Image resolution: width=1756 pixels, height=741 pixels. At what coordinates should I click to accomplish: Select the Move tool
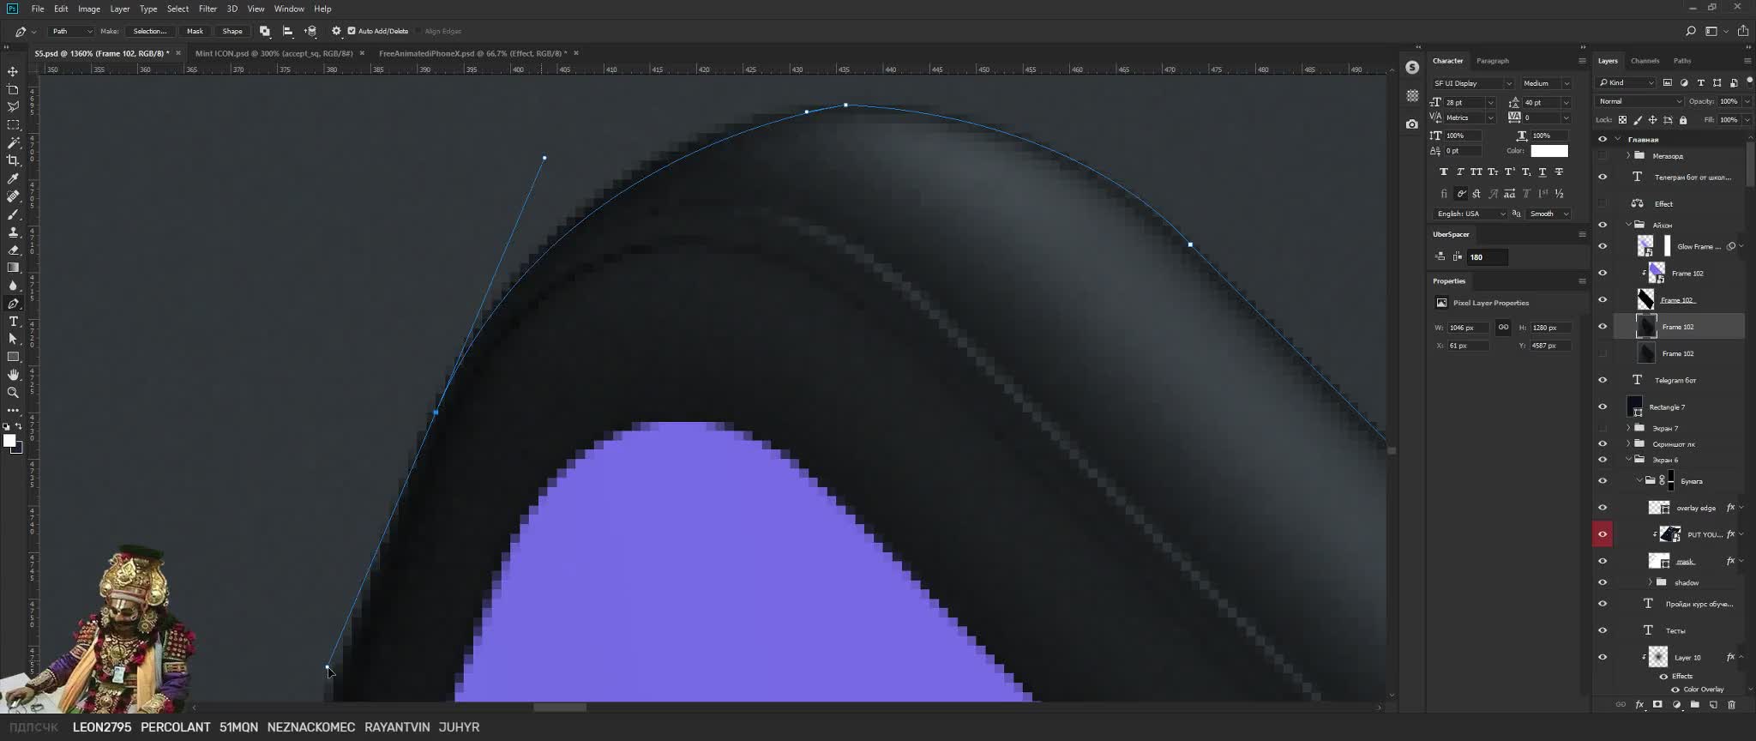click(x=13, y=72)
